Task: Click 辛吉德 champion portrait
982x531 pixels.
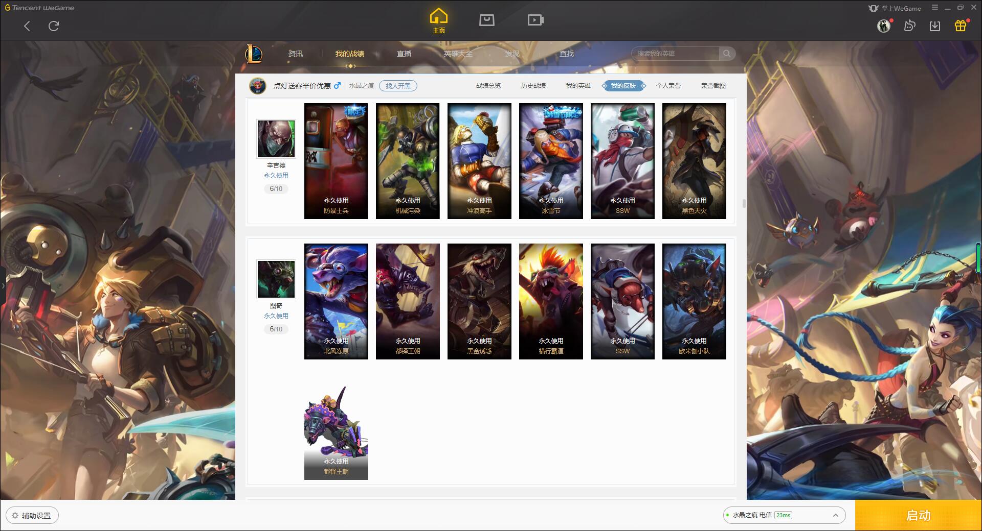Action: [x=276, y=139]
